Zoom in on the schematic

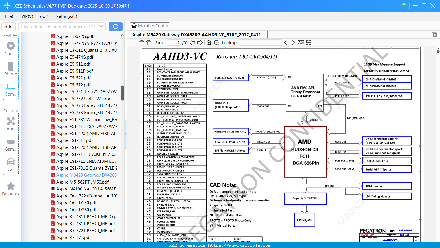[209, 43]
